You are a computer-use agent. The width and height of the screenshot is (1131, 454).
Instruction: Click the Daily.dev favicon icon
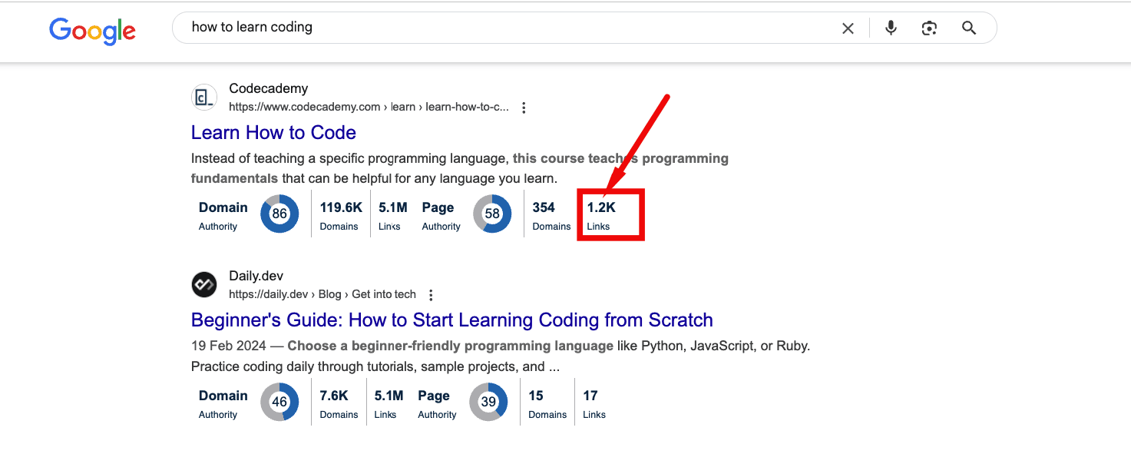203,285
